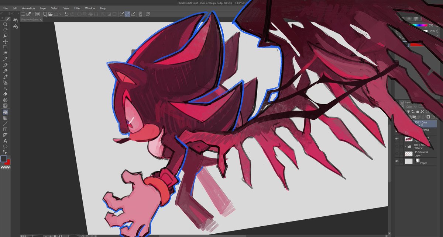The image size is (443, 237).
Task: Select the Text tool
Action: pyautogui.click(x=5, y=141)
